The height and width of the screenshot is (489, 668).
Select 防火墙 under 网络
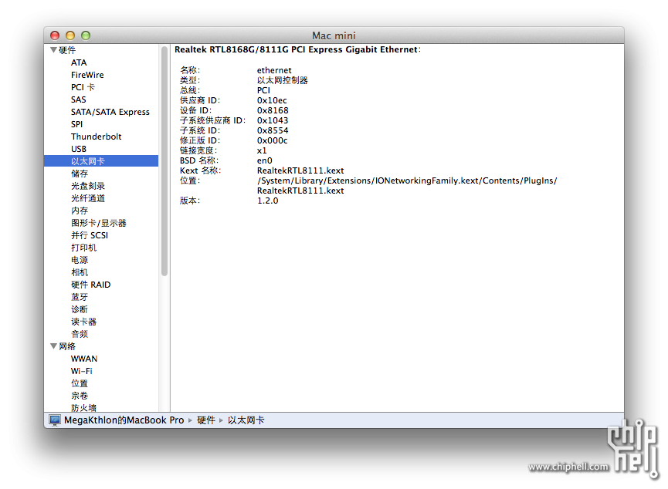pos(84,408)
